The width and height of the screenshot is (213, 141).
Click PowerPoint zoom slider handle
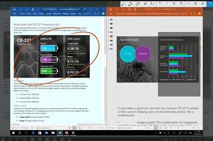[x=178, y=128]
